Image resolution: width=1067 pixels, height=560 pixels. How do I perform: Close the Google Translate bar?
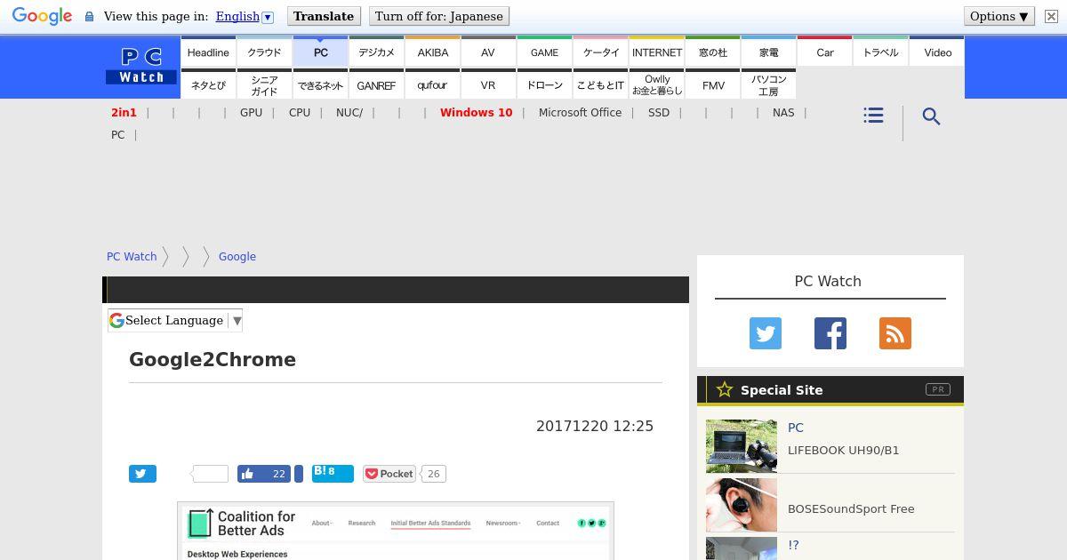(1051, 16)
